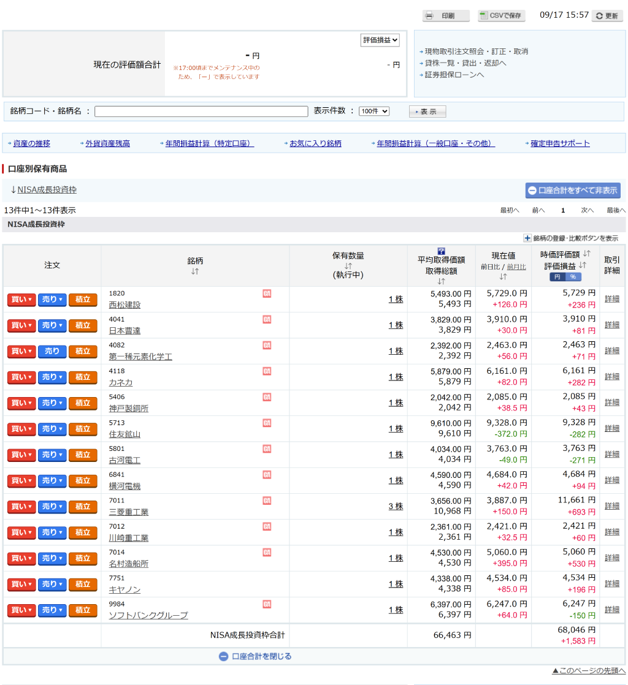Open the 確定申告サポート link
This screenshot has height=685, width=628.
[x=560, y=143]
